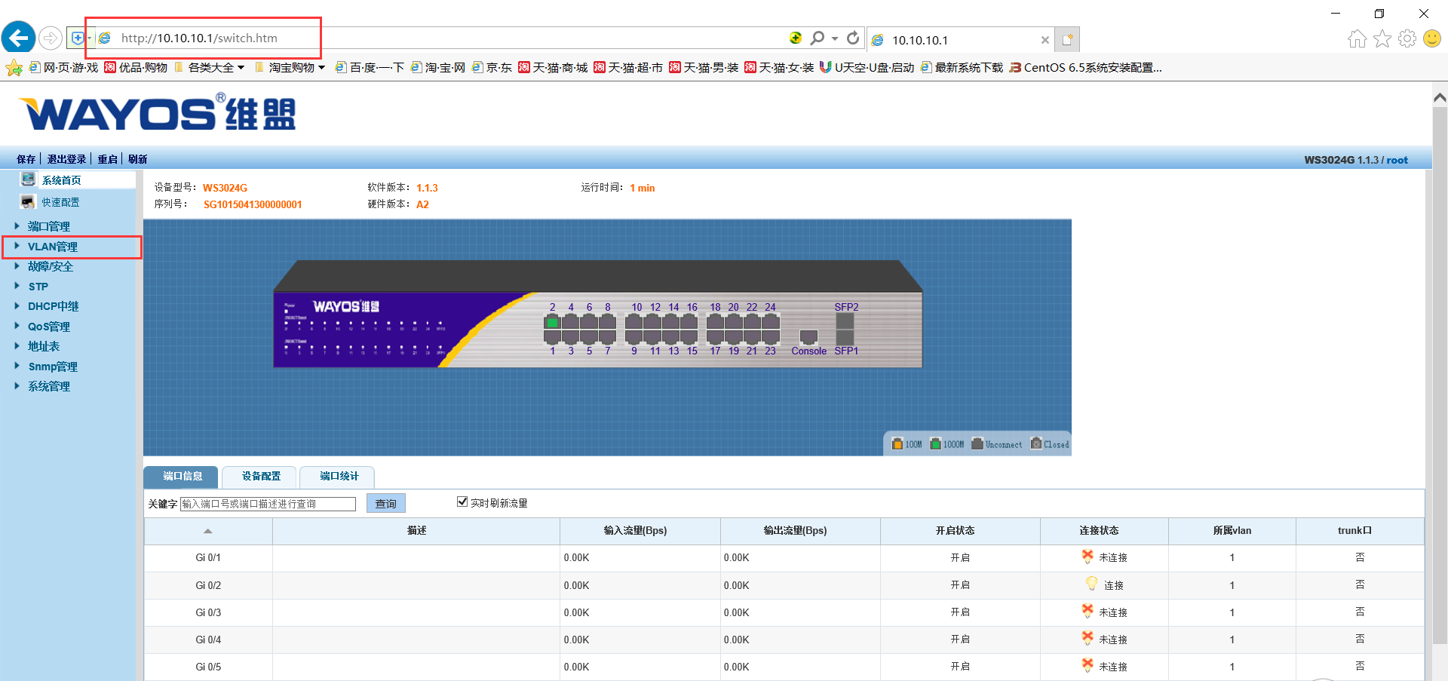The height and width of the screenshot is (681, 1448).
Task: Click the Unconnect legend icon
Action: [x=977, y=443]
